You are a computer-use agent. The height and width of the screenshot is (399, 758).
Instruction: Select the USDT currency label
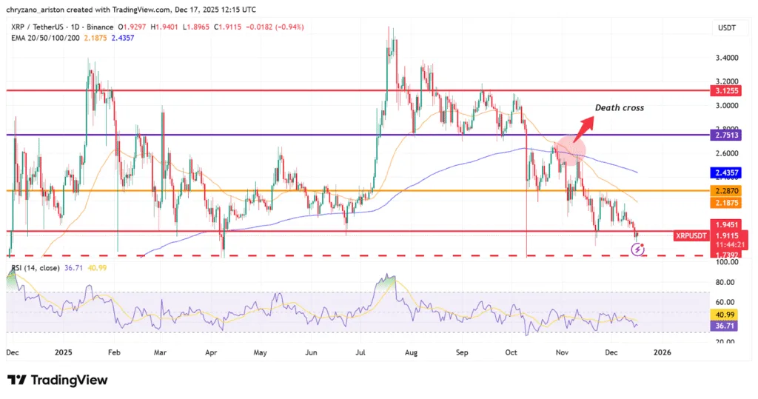[x=727, y=28]
